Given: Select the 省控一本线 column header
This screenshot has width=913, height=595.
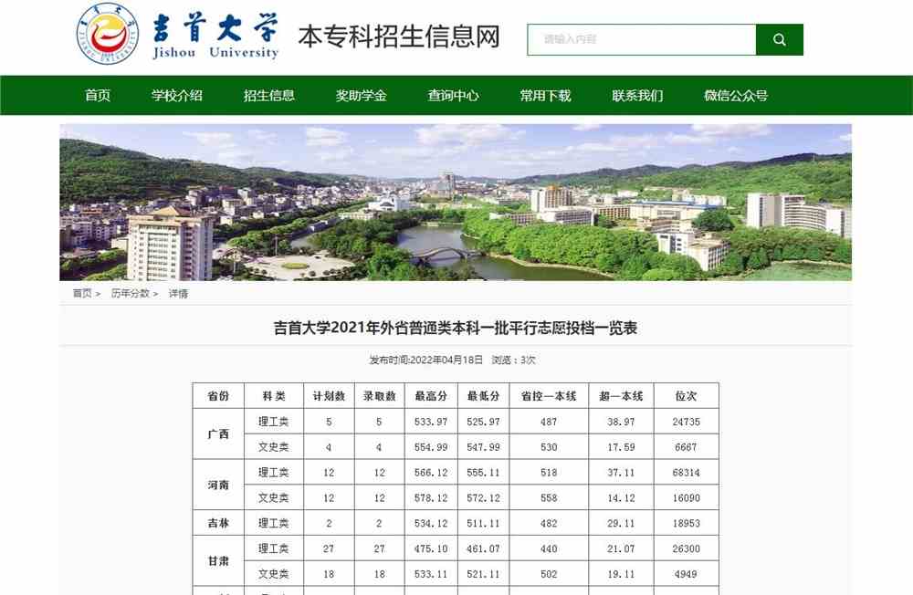Looking at the screenshot, I should point(549,396).
